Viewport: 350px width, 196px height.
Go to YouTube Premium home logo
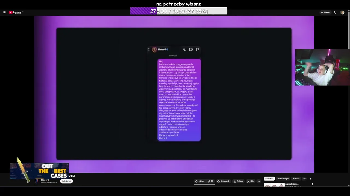coord(16,13)
